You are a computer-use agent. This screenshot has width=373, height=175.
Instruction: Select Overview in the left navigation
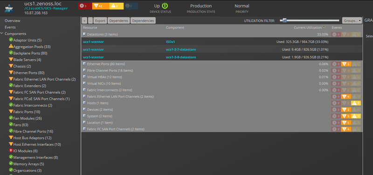coord(13,20)
